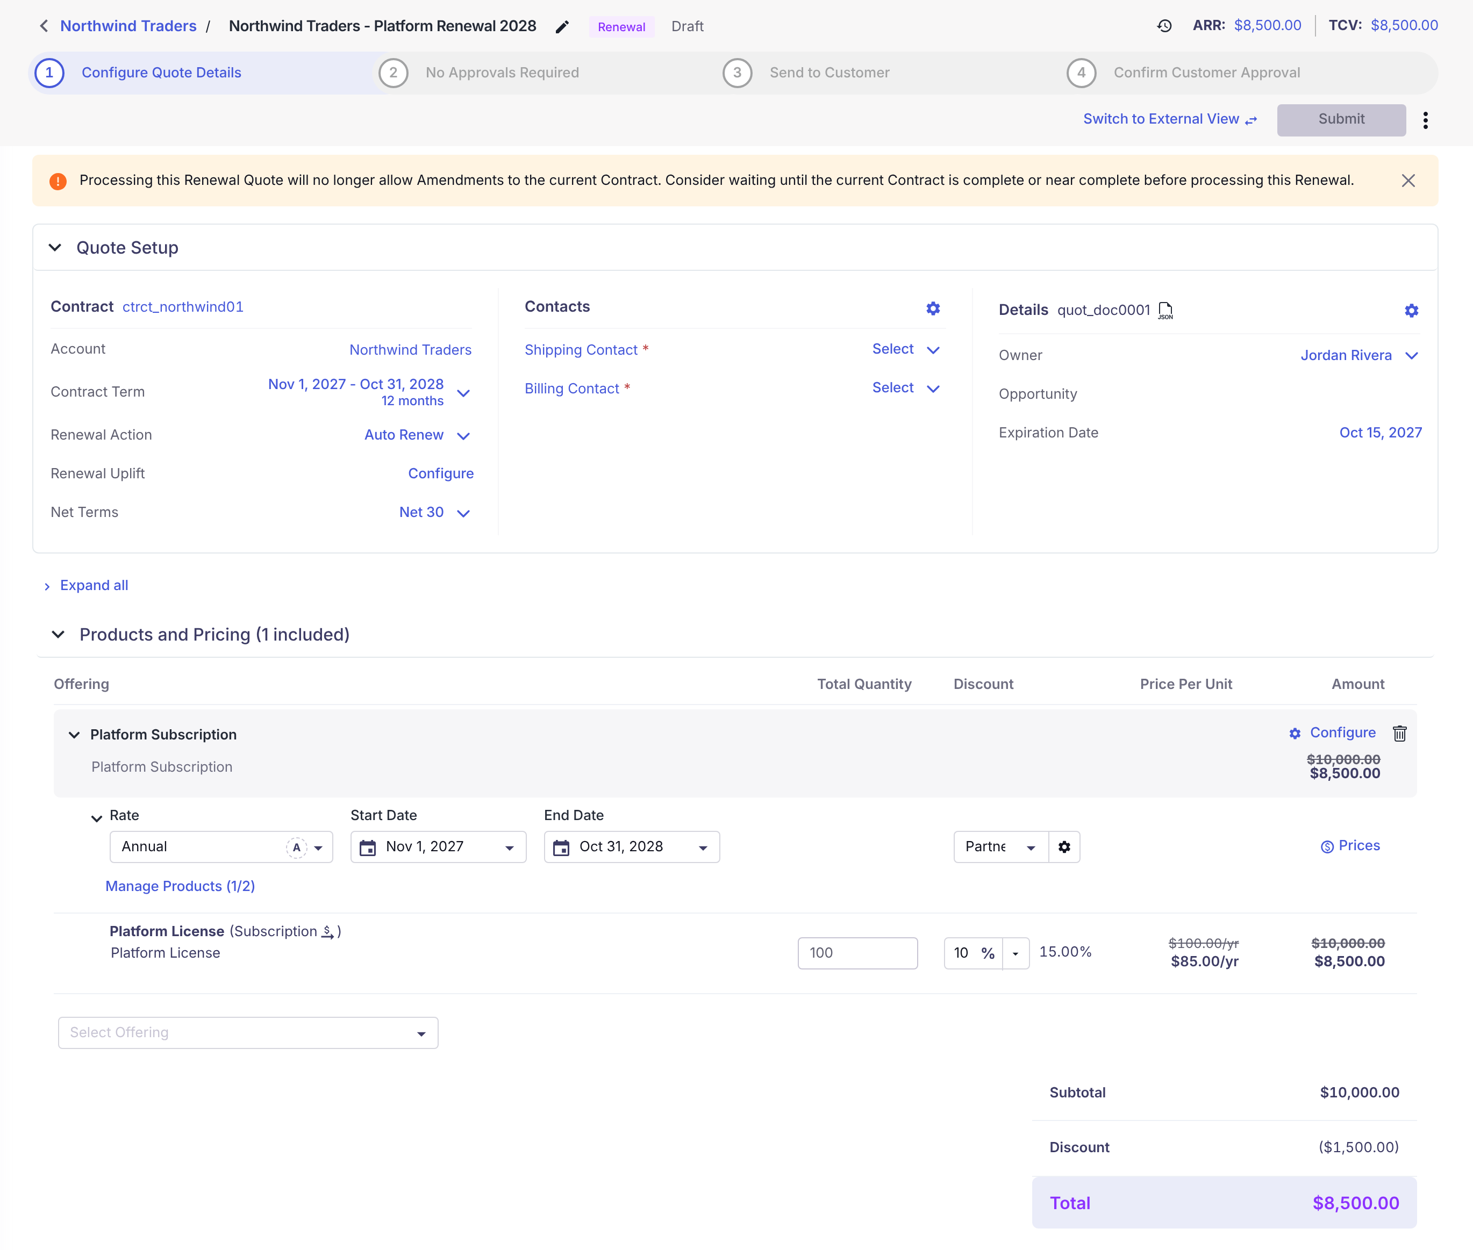
Task: View quote JSON document icon
Action: (1165, 311)
